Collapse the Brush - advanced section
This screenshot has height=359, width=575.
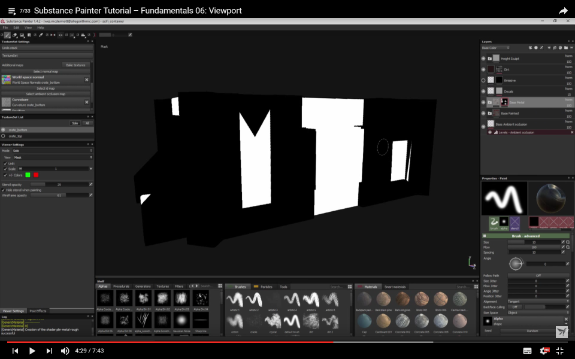pos(526,236)
